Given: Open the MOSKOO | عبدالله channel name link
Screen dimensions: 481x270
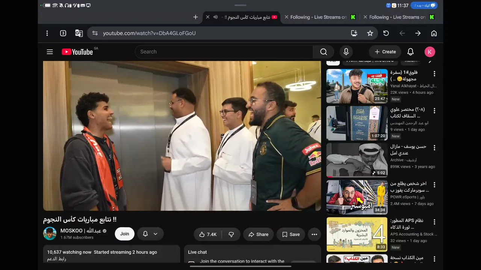Looking at the screenshot, I should [x=81, y=231].
